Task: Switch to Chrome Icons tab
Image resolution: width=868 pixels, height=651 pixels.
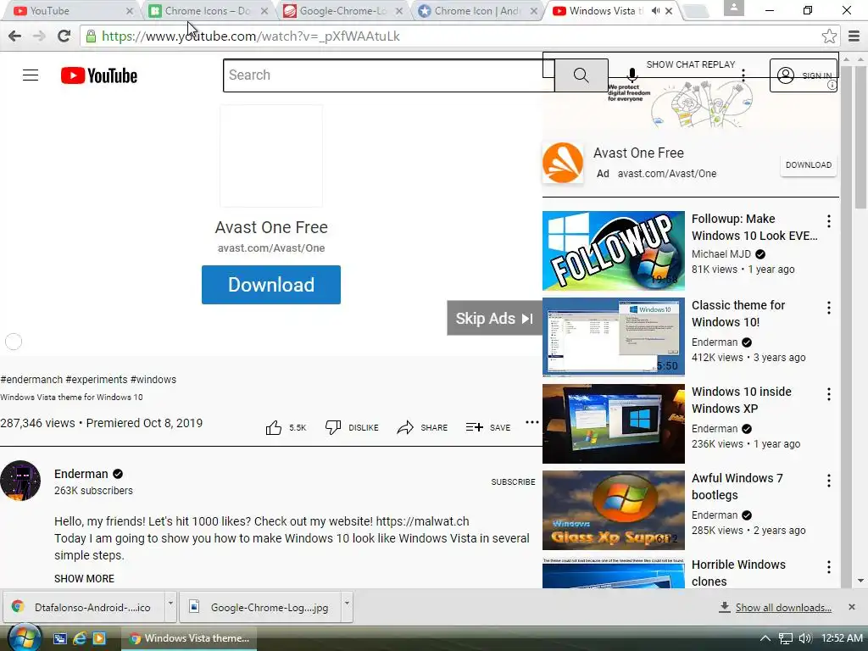Action: 209,10
